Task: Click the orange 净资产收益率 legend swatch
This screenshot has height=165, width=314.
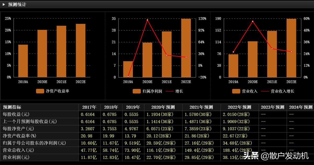Action: pyautogui.click(x=40, y=91)
